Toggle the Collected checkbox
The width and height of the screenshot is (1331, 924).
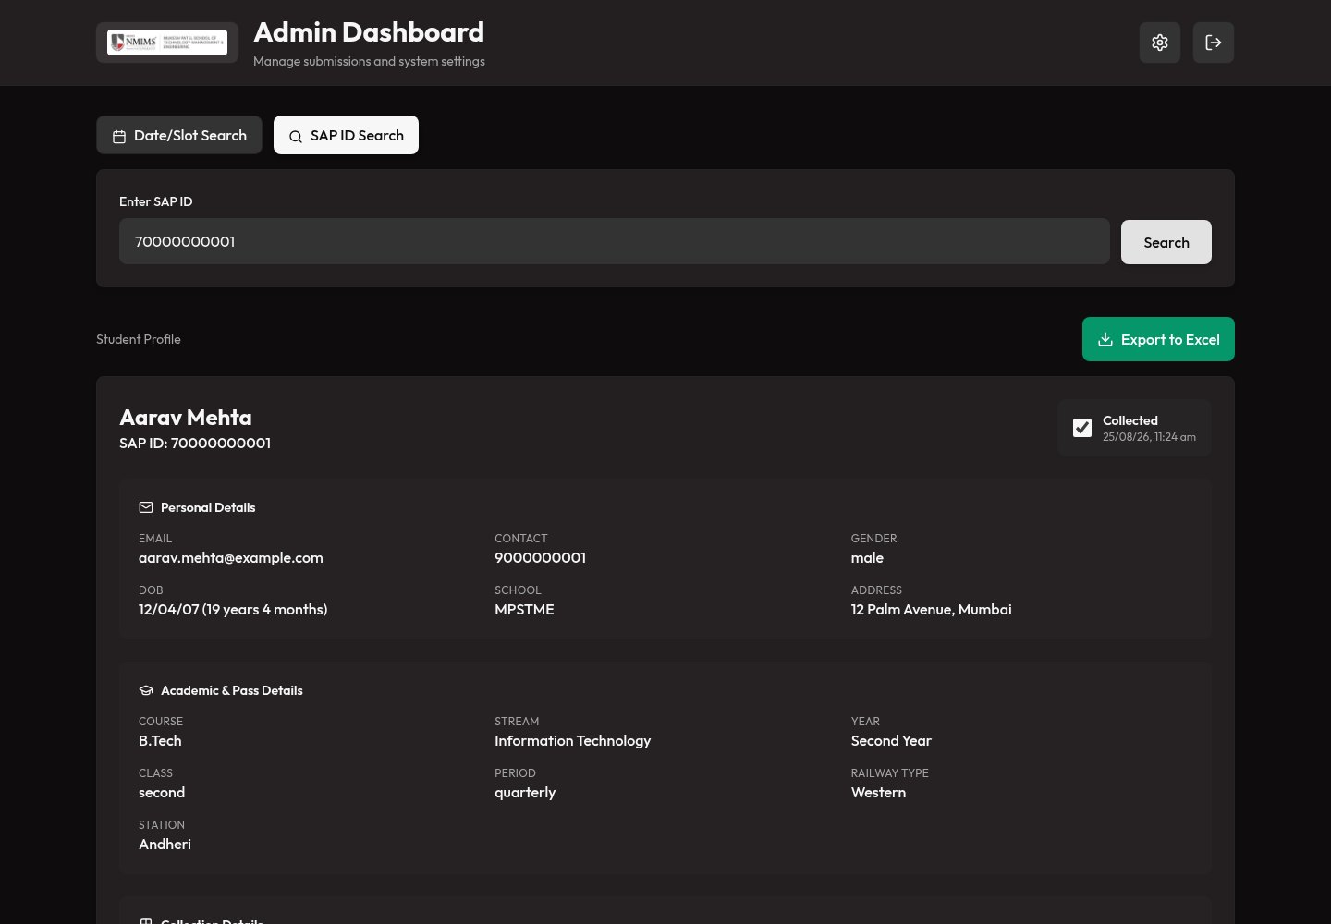pyautogui.click(x=1082, y=428)
